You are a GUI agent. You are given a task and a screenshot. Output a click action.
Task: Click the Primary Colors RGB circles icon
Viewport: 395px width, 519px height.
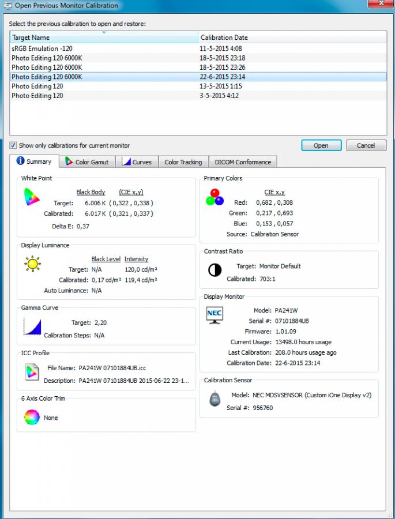pos(215,197)
